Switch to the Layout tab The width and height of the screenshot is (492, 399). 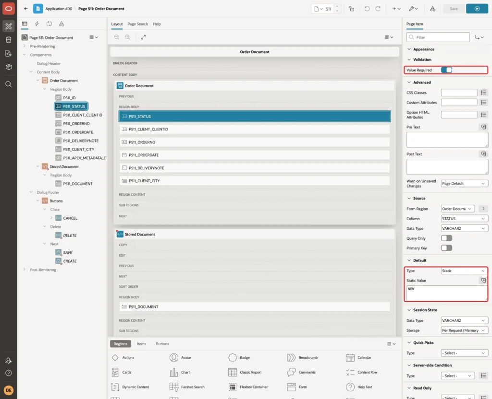point(117,24)
